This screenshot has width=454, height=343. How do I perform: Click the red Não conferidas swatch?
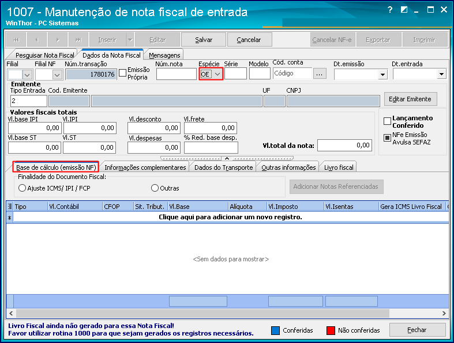[331, 330]
